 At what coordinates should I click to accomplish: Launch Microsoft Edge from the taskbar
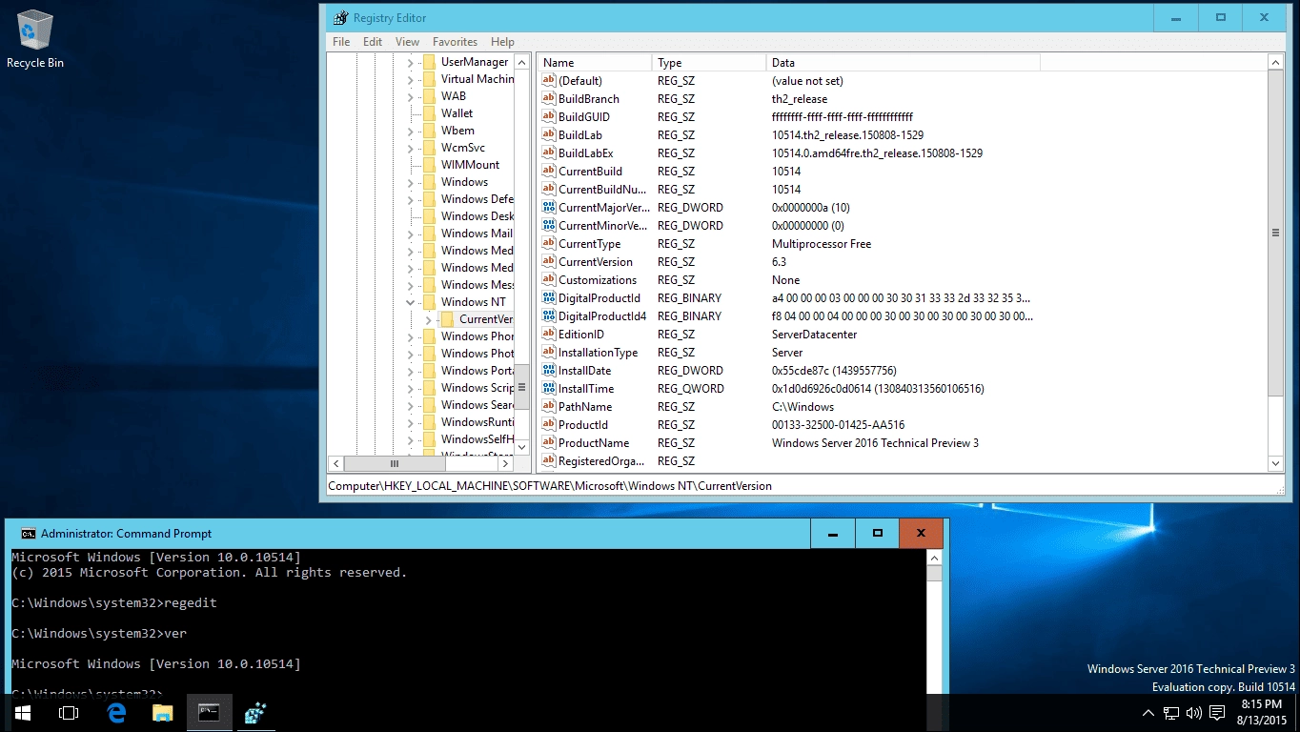pyautogui.click(x=116, y=713)
